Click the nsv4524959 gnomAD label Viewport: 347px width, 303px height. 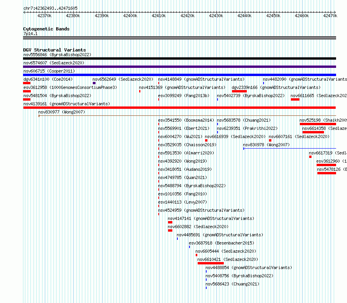coord(201,210)
